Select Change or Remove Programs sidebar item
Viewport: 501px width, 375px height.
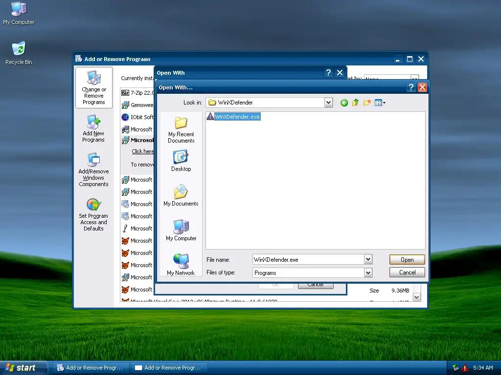tap(93, 88)
